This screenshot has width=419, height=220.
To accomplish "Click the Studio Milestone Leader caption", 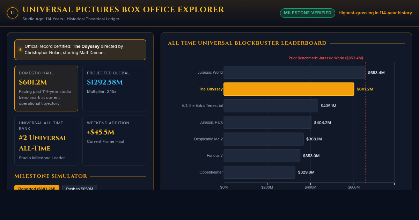I will [x=42, y=158].
